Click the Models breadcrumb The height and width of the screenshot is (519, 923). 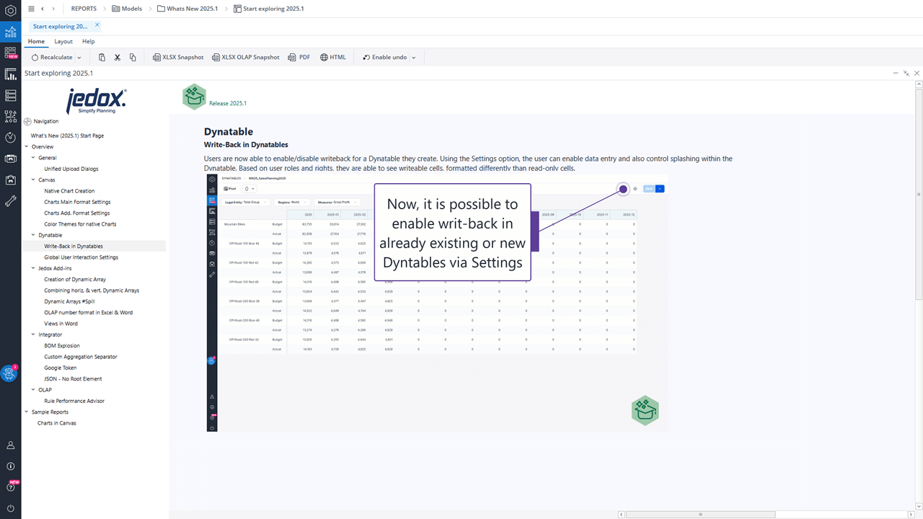[127, 9]
